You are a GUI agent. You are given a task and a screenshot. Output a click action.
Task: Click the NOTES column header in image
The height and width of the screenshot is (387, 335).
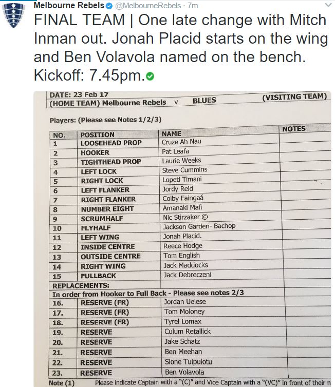click(294, 129)
